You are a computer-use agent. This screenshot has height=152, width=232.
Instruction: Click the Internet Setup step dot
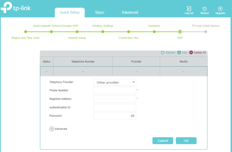(77, 32)
